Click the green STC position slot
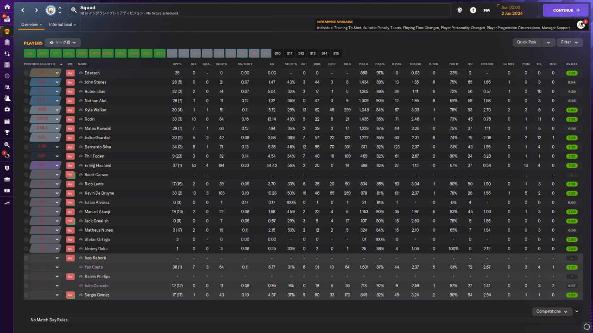This screenshot has width=593, height=333. pos(160,53)
